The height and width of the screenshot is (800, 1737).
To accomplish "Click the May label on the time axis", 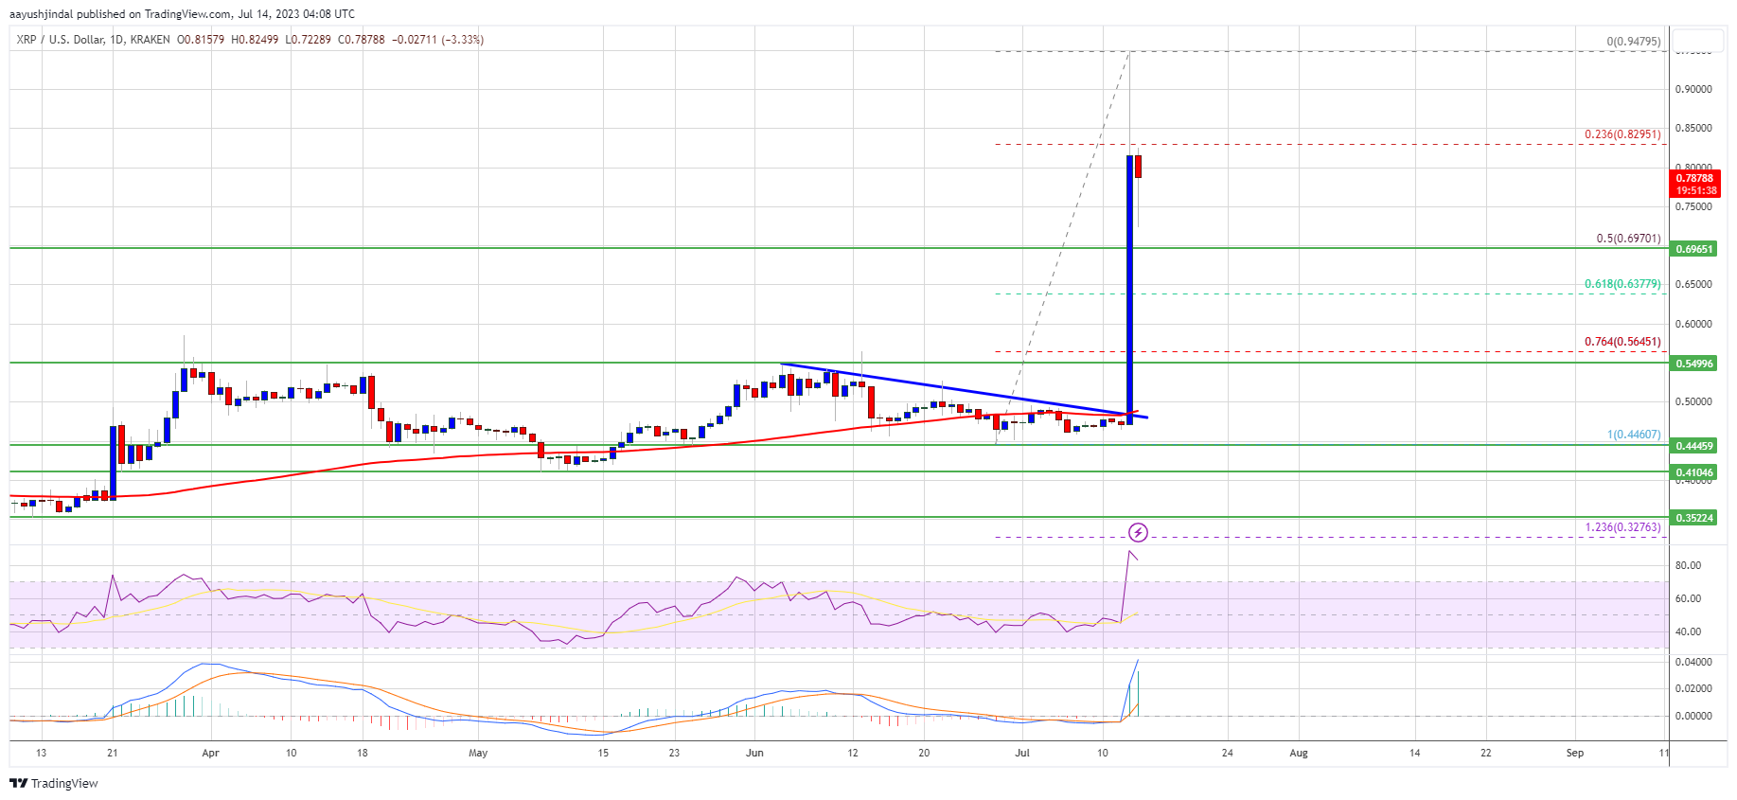I will pyautogui.click(x=478, y=754).
